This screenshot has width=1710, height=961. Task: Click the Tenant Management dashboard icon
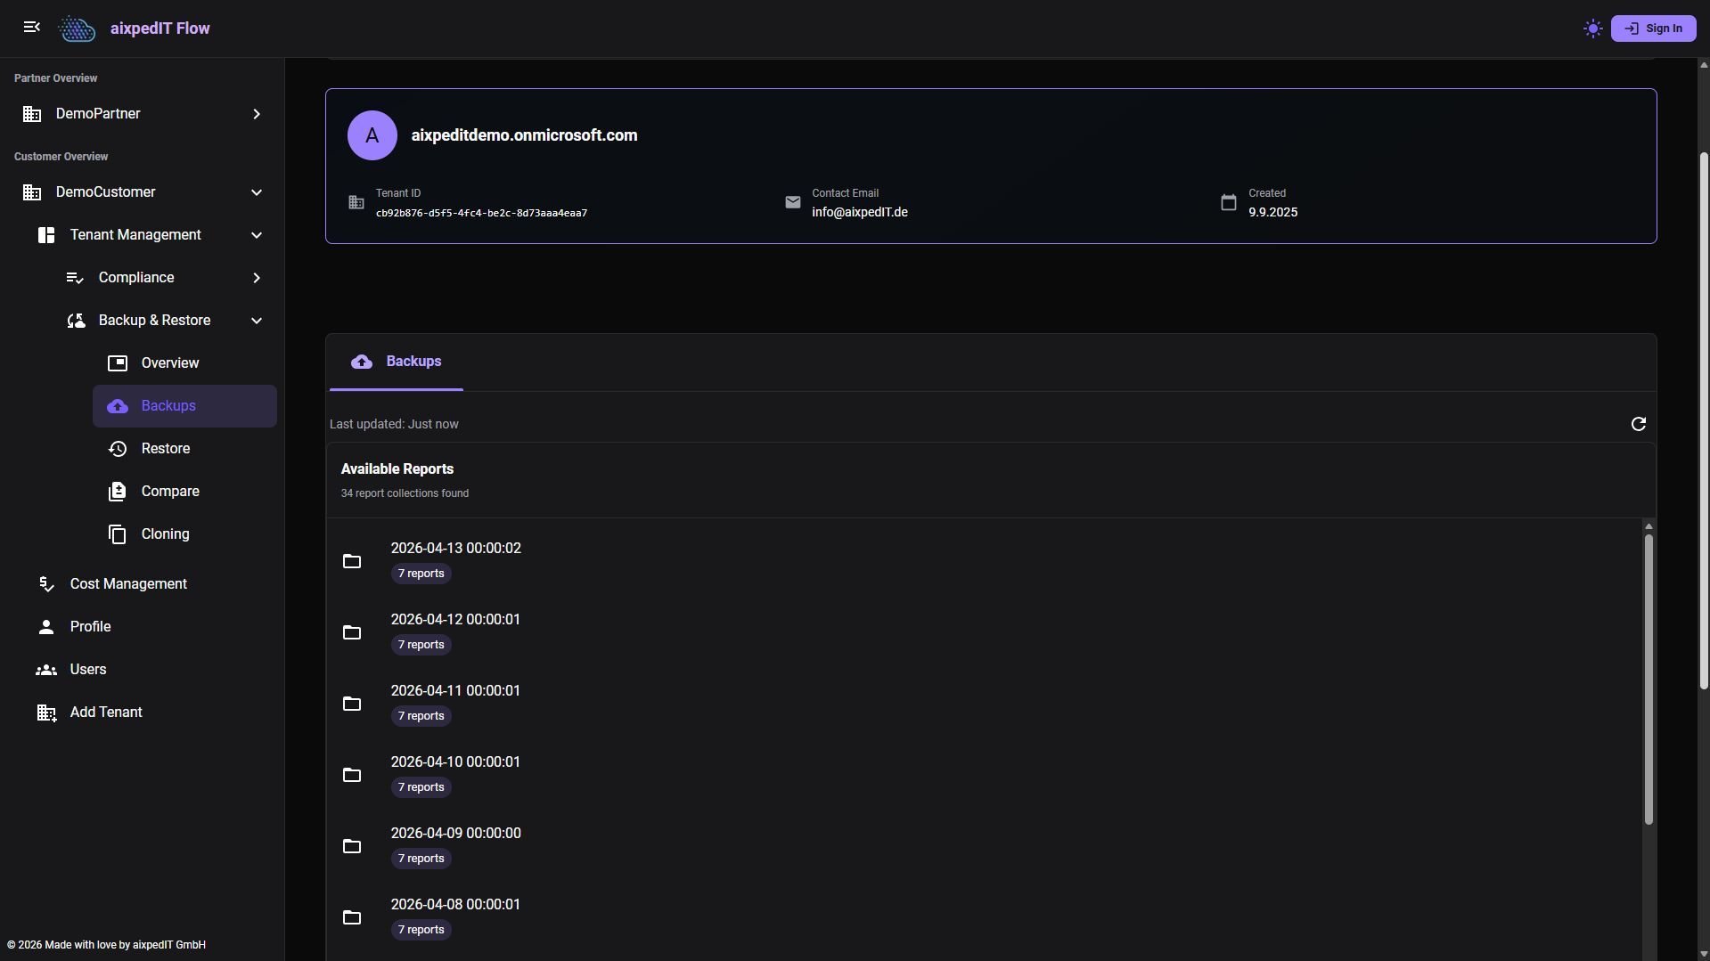(x=46, y=235)
